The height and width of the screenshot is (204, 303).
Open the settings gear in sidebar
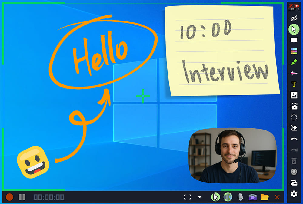point(294,194)
